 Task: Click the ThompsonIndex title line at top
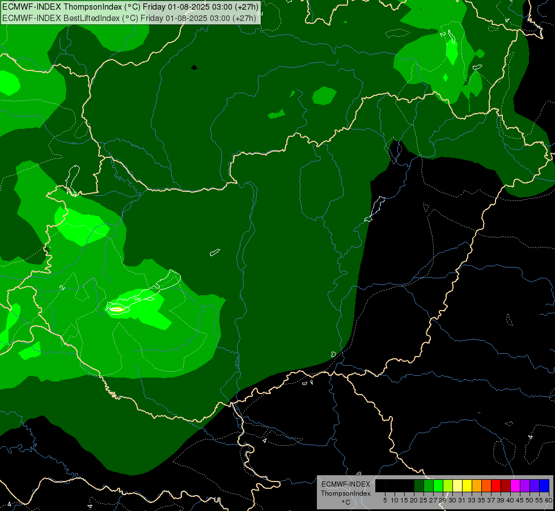(x=130, y=7)
